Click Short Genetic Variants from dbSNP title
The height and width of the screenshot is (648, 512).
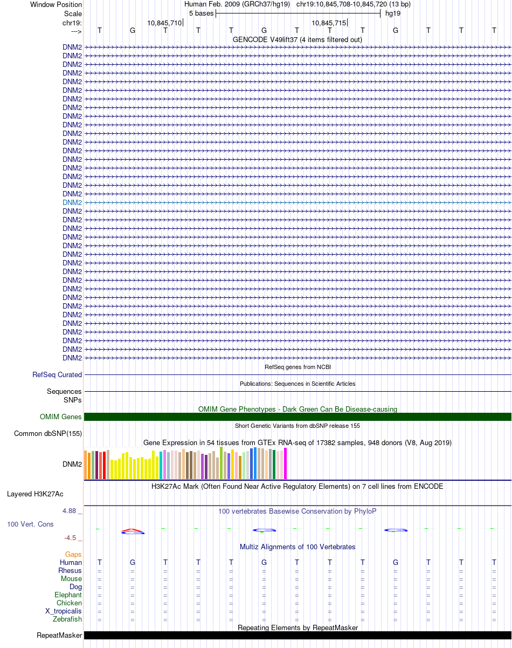point(297,426)
